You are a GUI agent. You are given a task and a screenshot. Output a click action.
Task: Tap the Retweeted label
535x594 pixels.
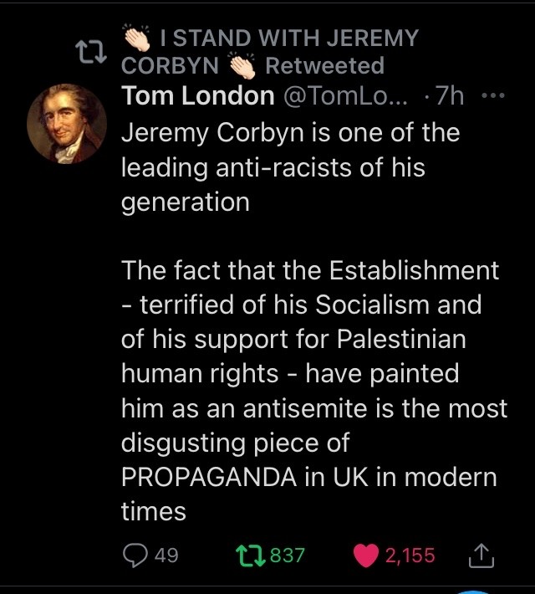coord(324,65)
